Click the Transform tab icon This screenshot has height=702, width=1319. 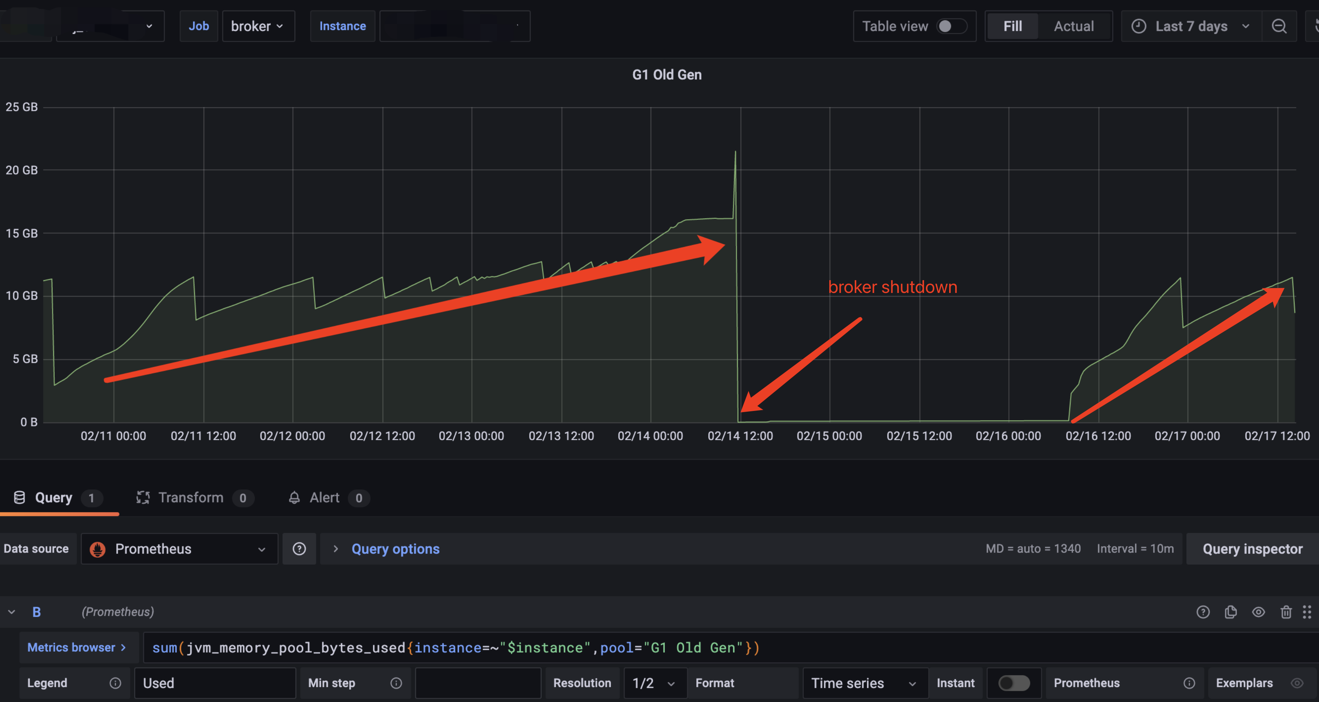click(143, 498)
